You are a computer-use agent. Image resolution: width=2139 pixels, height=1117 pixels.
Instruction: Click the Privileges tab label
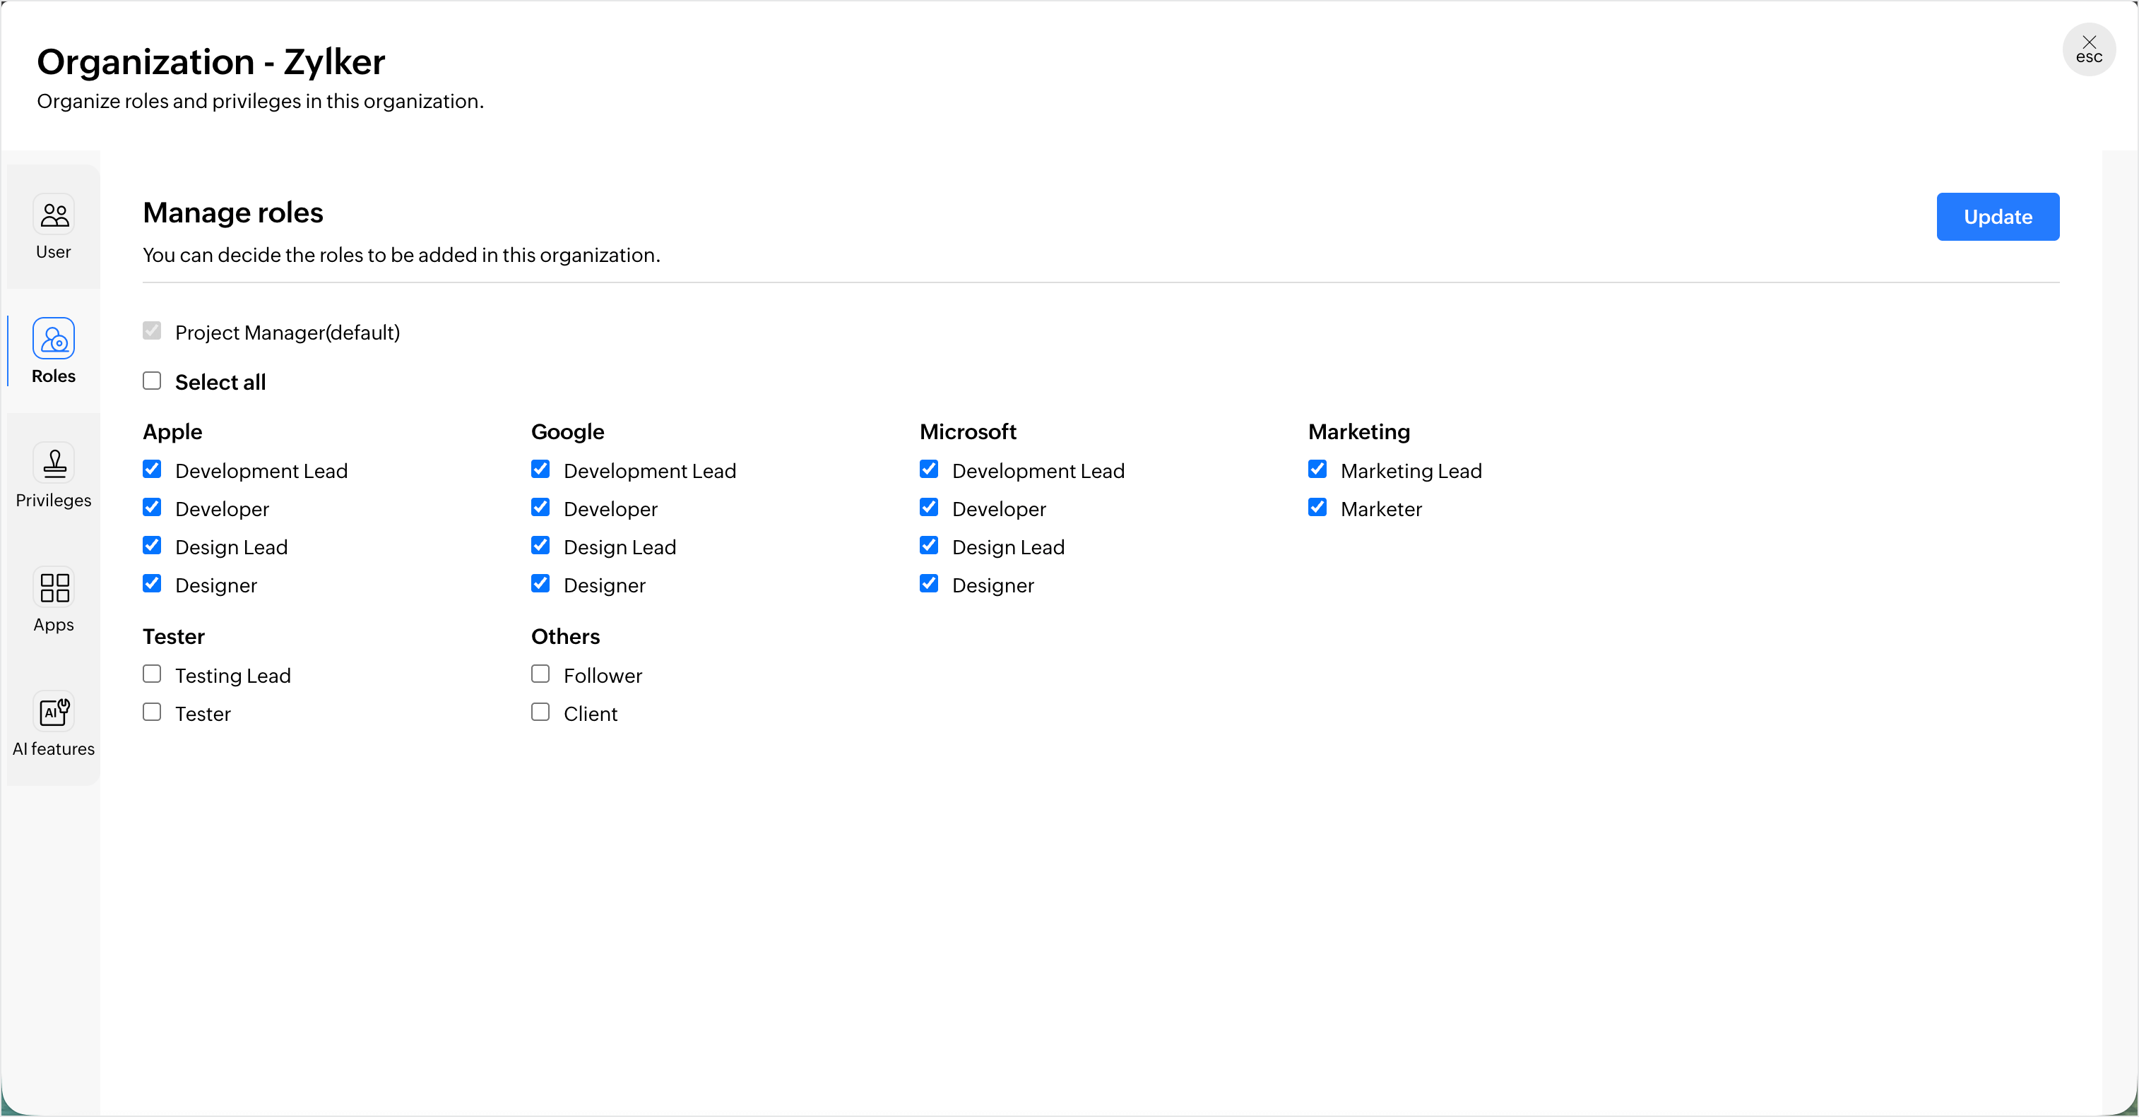pos(54,501)
